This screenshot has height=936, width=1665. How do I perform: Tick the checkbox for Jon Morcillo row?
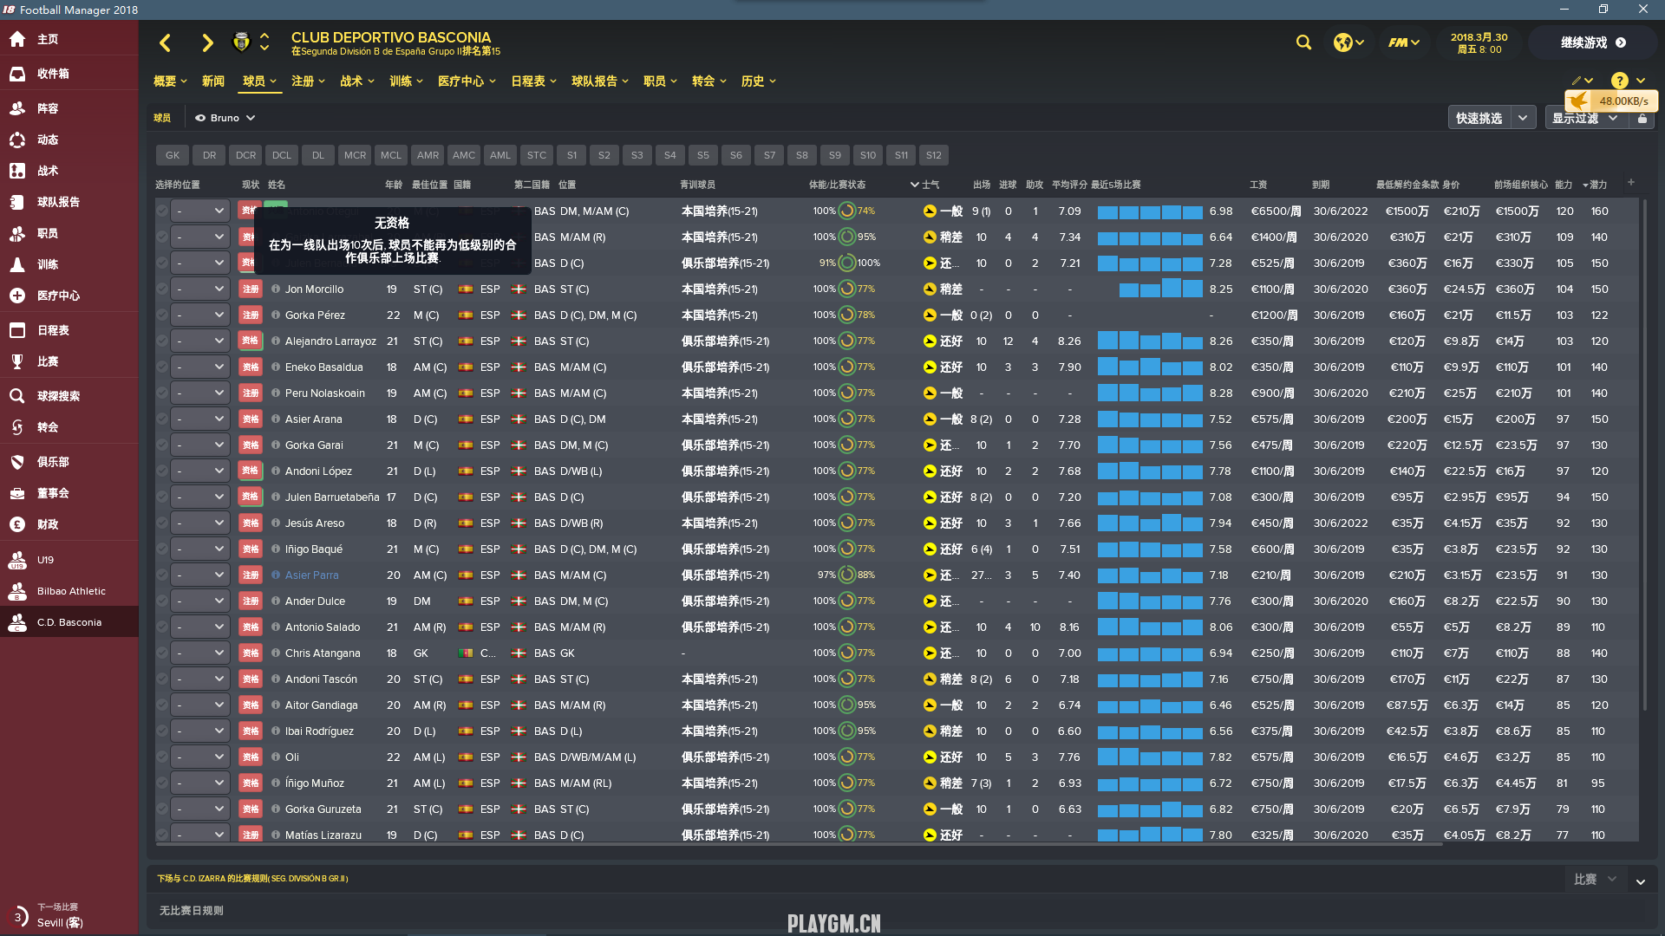click(162, 289)
